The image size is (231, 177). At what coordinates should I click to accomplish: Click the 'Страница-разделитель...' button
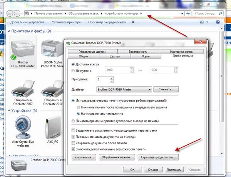[158, 157]
